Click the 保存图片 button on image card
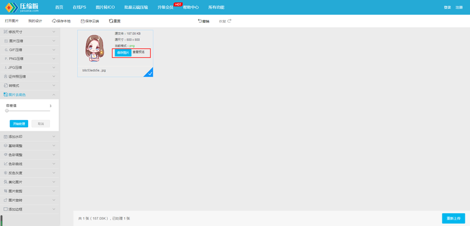Screen dimensions: 470x226 pos(123,53)
